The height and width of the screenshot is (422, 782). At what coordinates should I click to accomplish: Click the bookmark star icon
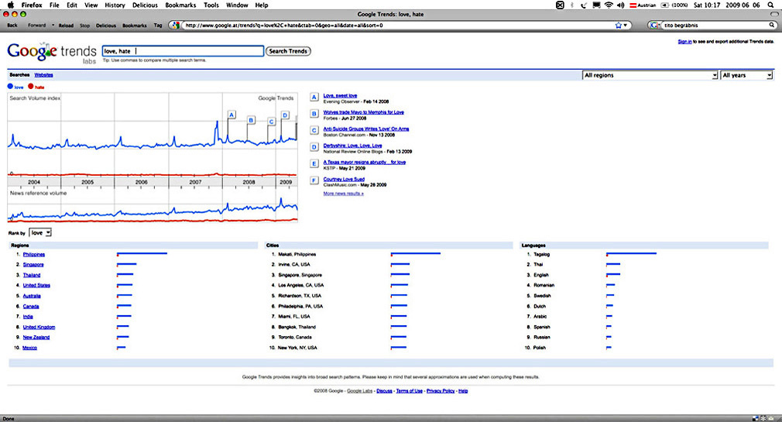(x=619, y=25)
